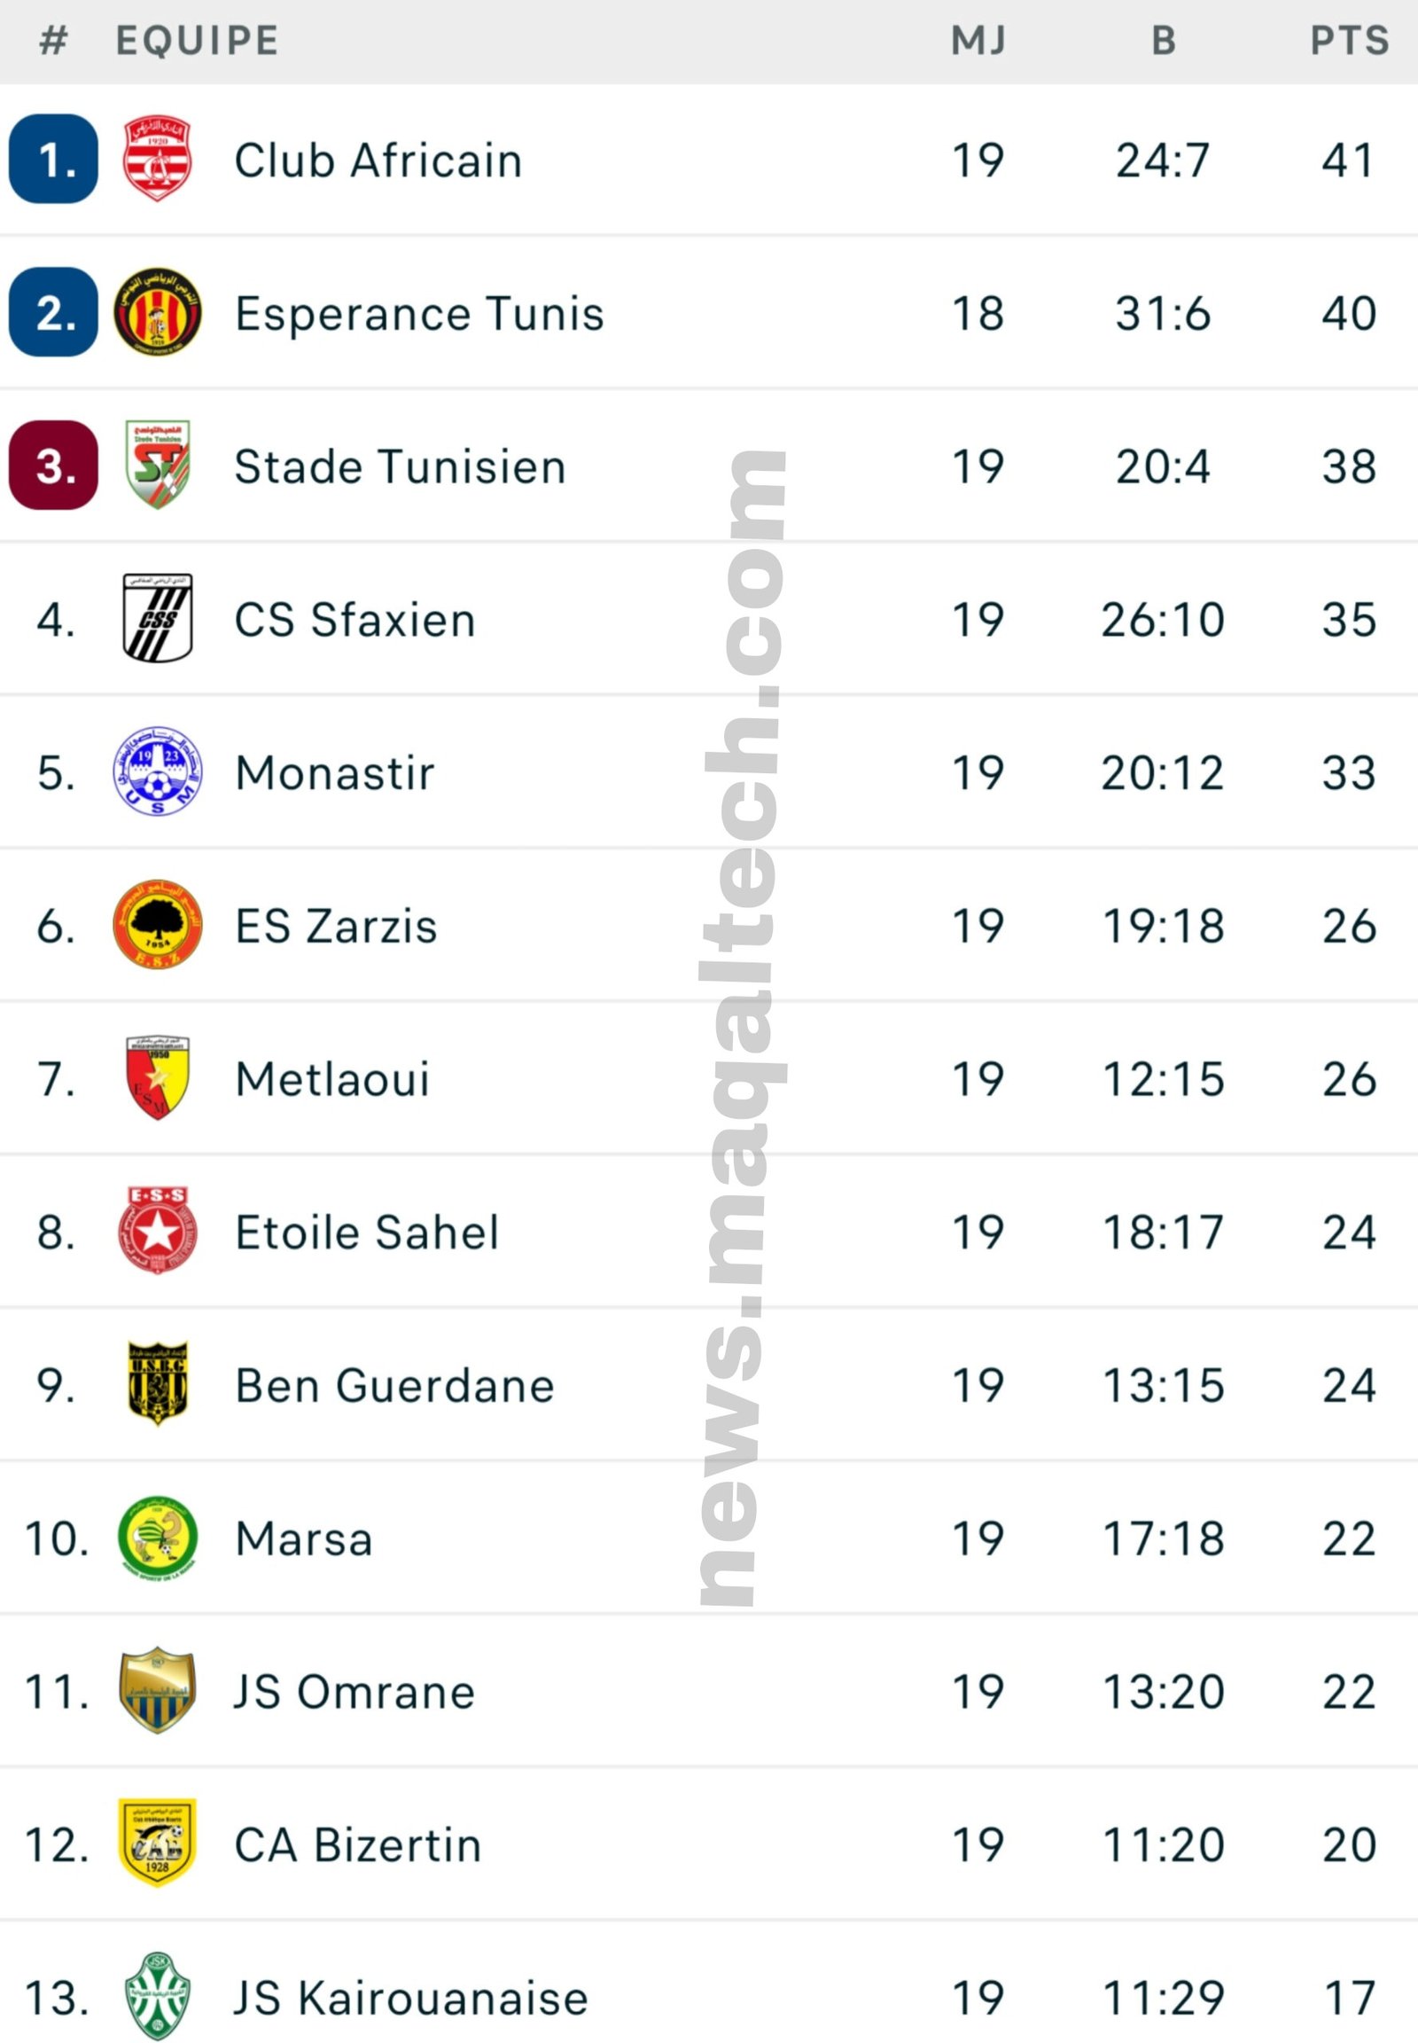The height and width of the screenshot is (2043, 1418).
Task: Select the Stade Tunisien crest icon
Action: [x=157, y=465]
